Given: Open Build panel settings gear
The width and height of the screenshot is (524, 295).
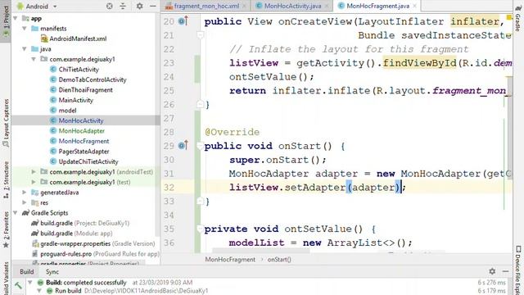Looking at the screenshot, I should pyautogui.click(x=492, y=271).
